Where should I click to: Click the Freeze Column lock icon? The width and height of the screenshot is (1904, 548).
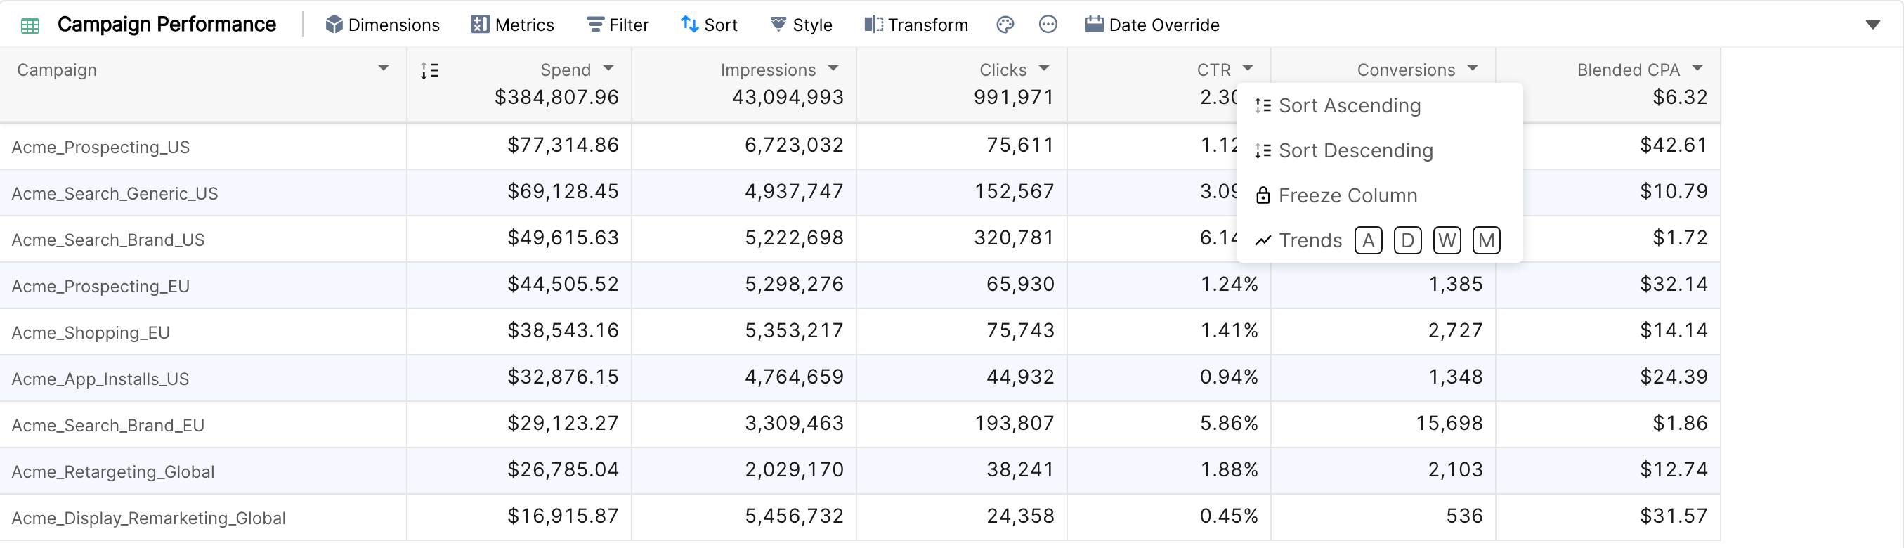pos(1263,195)
